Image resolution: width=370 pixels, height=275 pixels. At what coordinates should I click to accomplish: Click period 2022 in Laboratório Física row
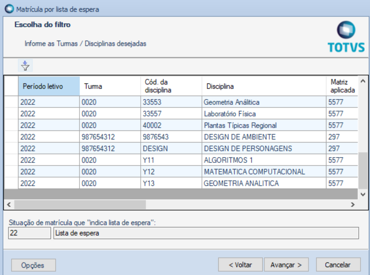point(49,114)
